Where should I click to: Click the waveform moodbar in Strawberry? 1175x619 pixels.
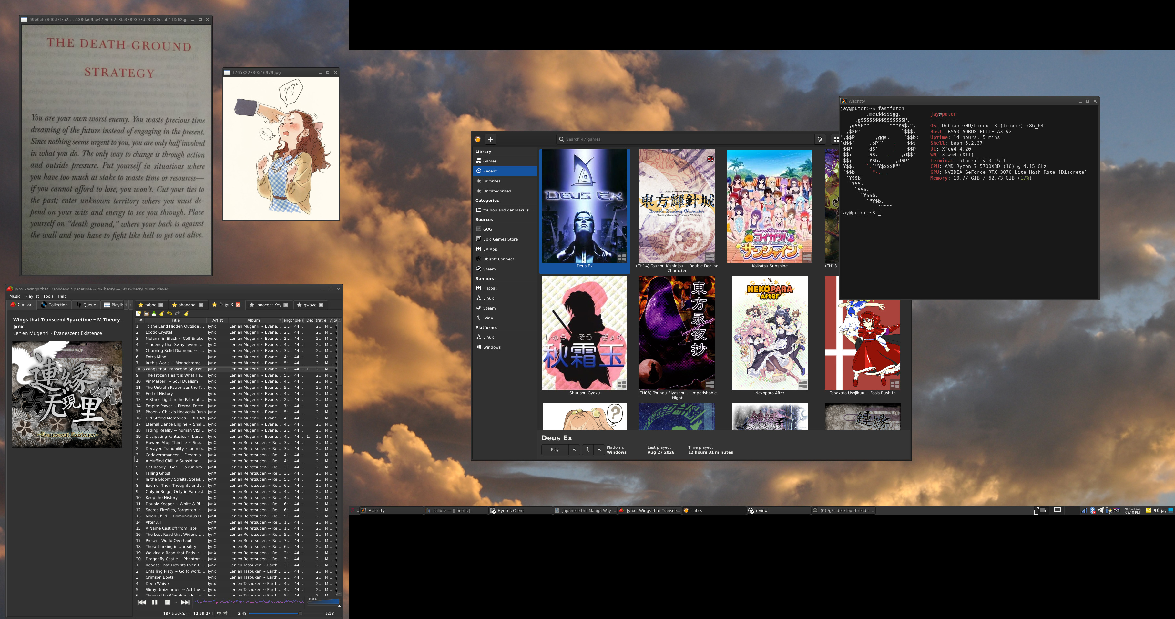coord(249,602)
